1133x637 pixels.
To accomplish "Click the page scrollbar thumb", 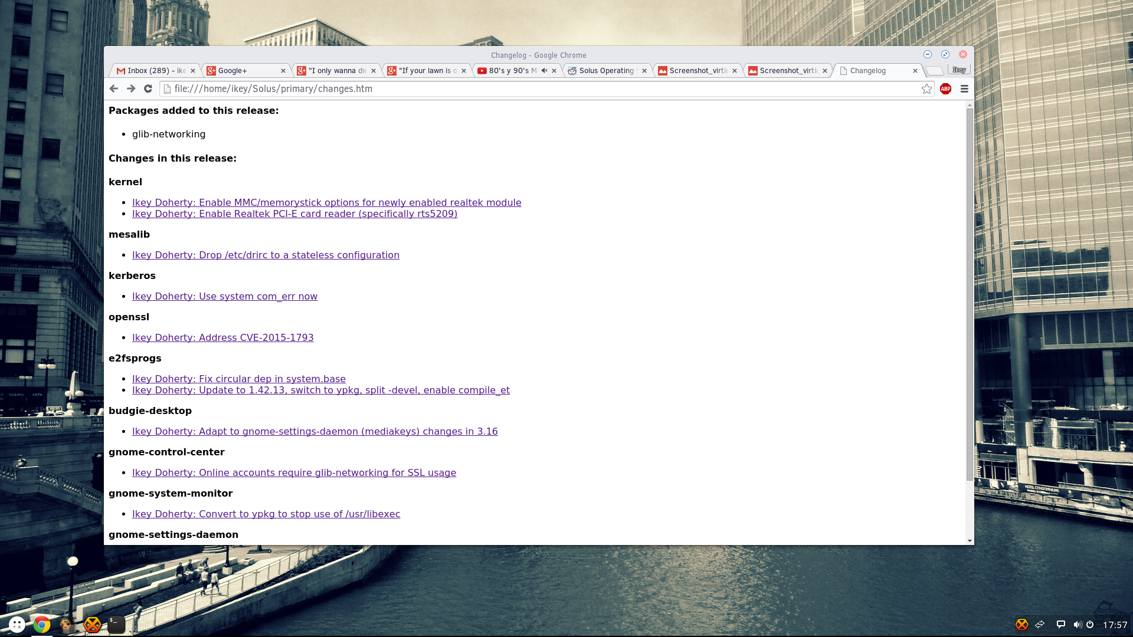I will [970, 294].
